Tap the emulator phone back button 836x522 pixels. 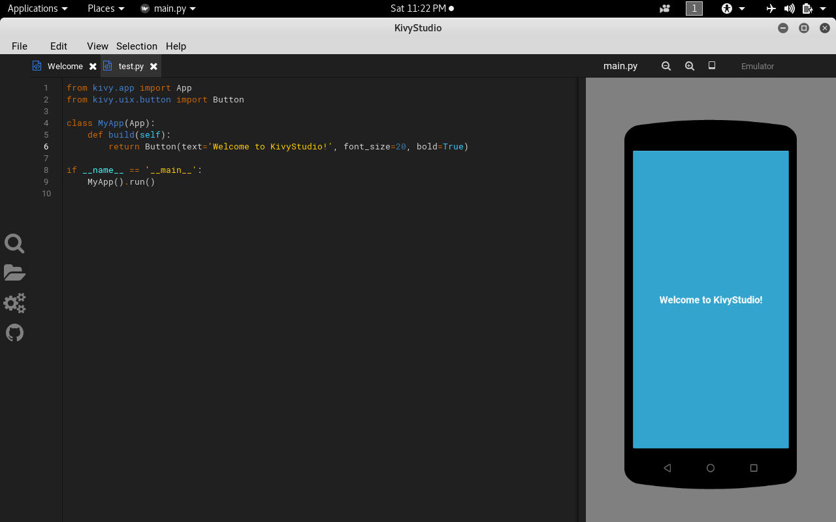point(667,468)
